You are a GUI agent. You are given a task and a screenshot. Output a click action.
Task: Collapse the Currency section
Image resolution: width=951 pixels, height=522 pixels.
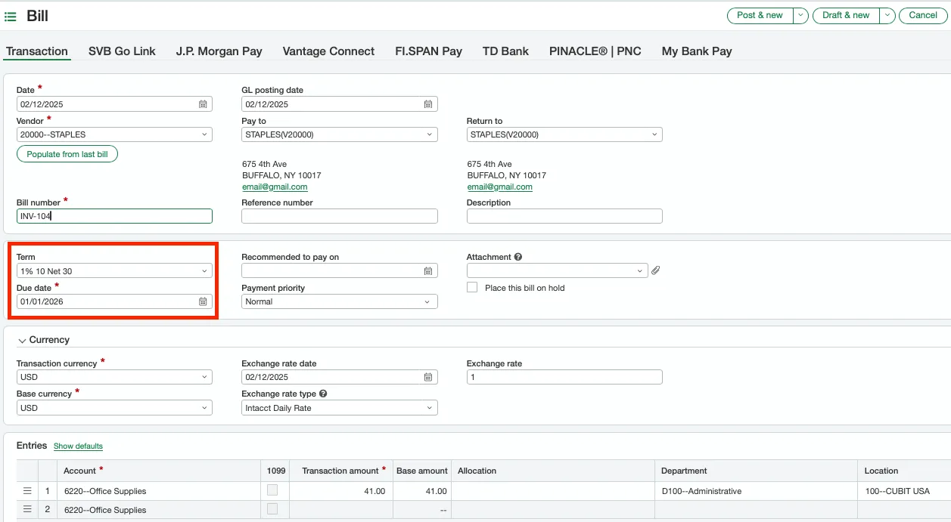pyautogui.click(x=22, y=341)
